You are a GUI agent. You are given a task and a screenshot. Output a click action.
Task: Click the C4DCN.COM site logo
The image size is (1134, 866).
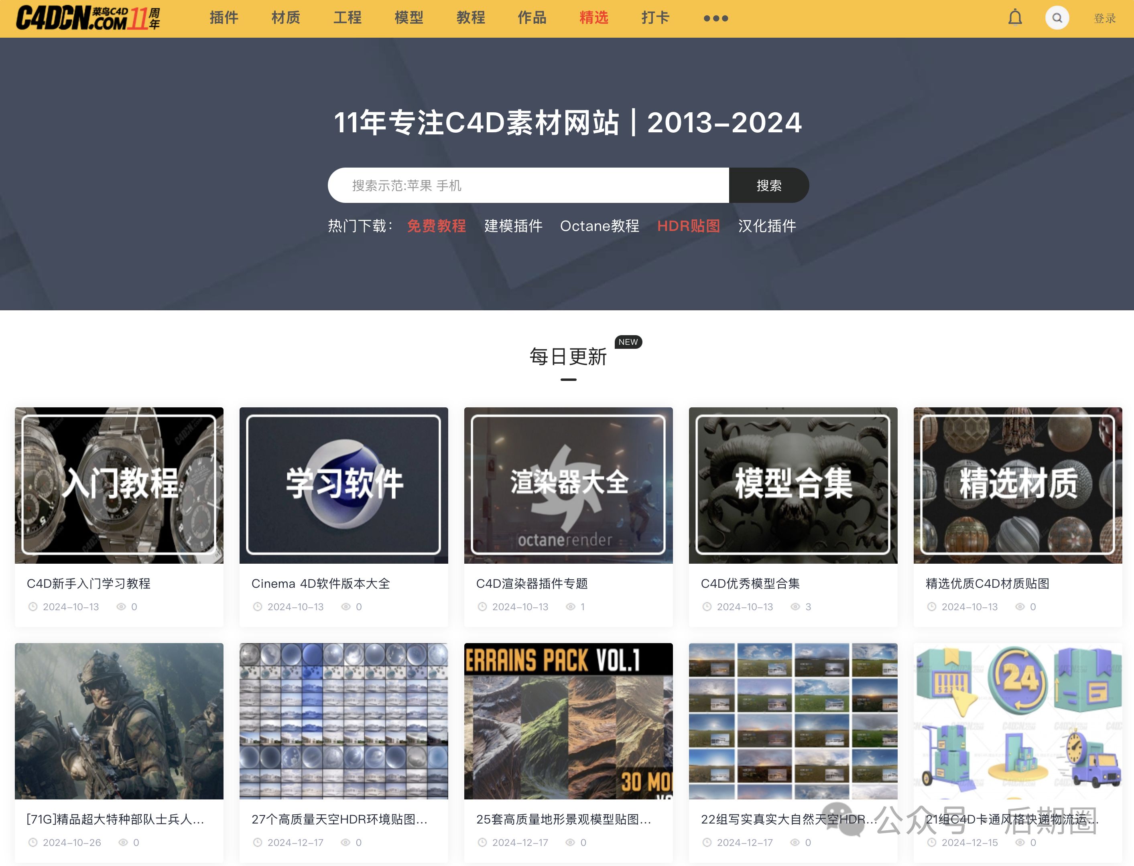pos(88,18)
